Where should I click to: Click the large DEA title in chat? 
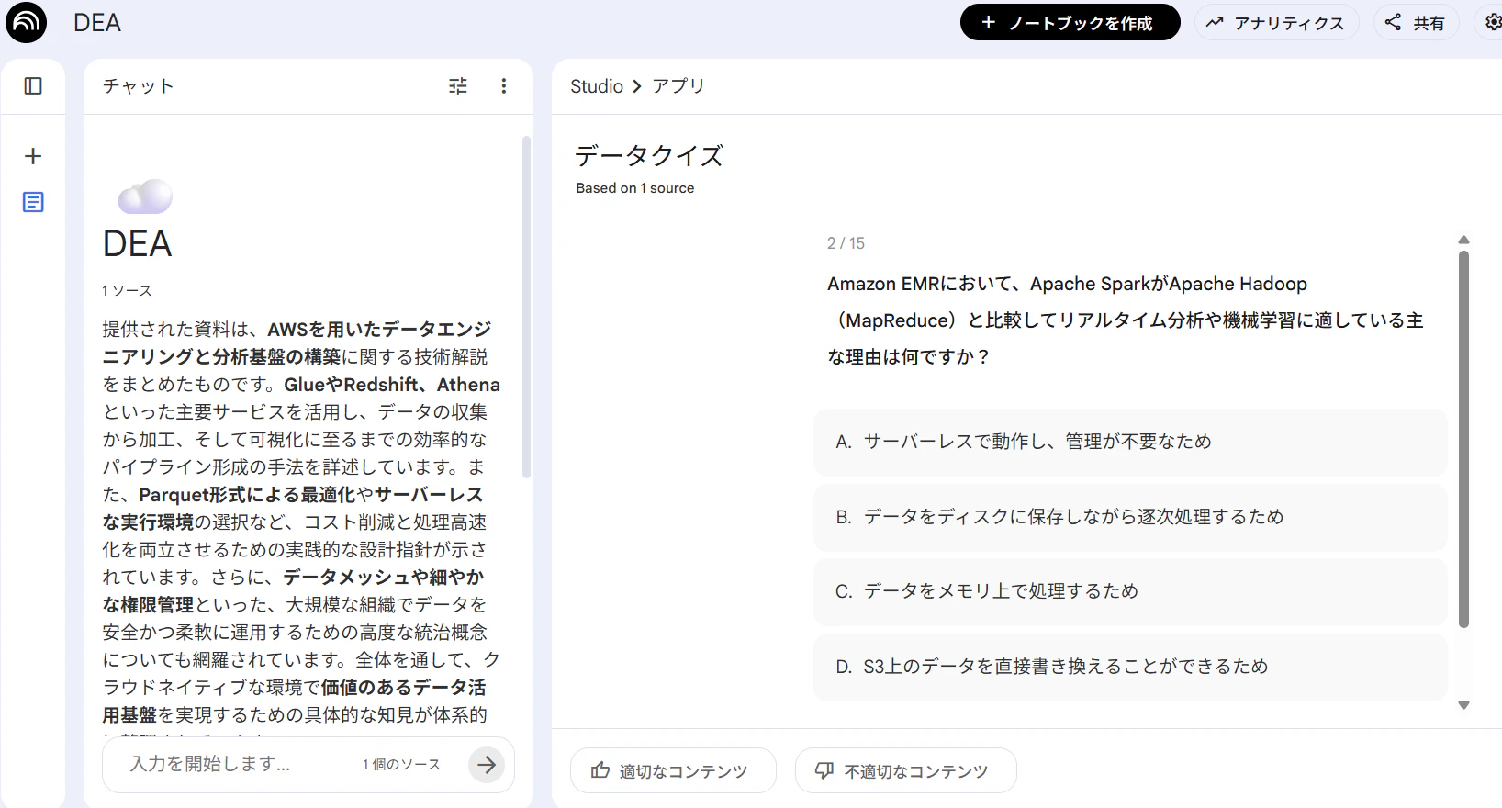138,244
